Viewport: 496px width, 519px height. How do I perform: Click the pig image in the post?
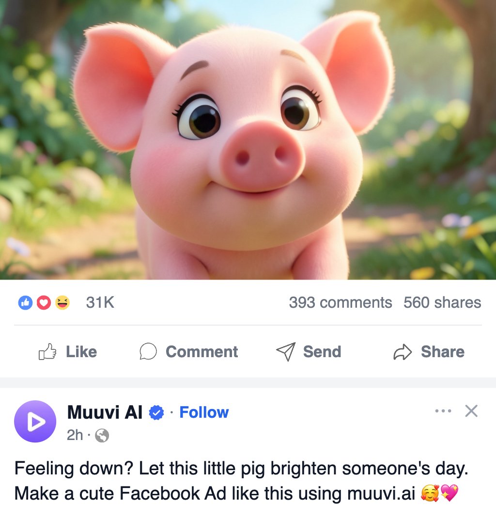click(248, 141)
